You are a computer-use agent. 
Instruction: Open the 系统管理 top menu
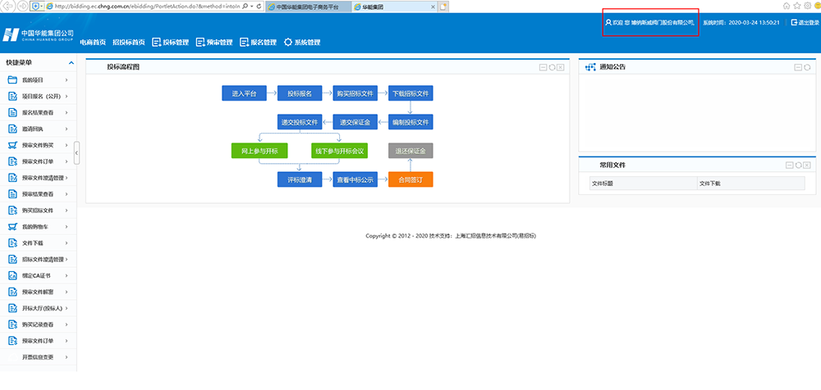click(301, 43)
